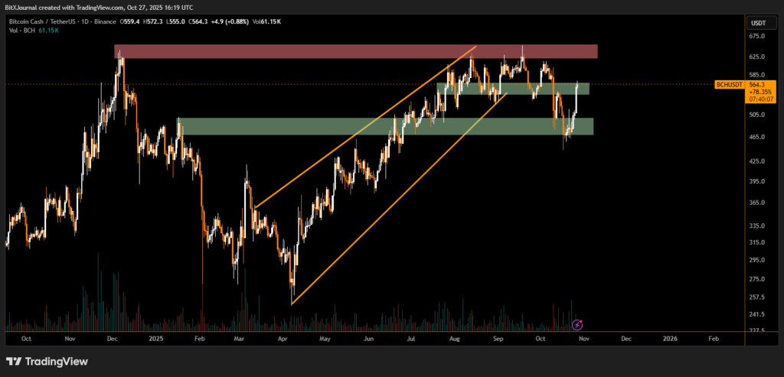Click the orange BCHUSDT symbol label
This screenshot has height=377, width=784.
click(727, 84)
